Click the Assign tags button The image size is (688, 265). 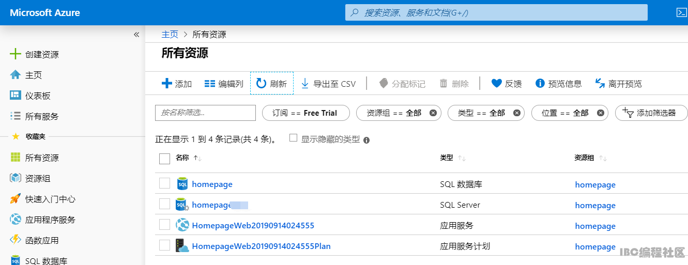[402, 84]
